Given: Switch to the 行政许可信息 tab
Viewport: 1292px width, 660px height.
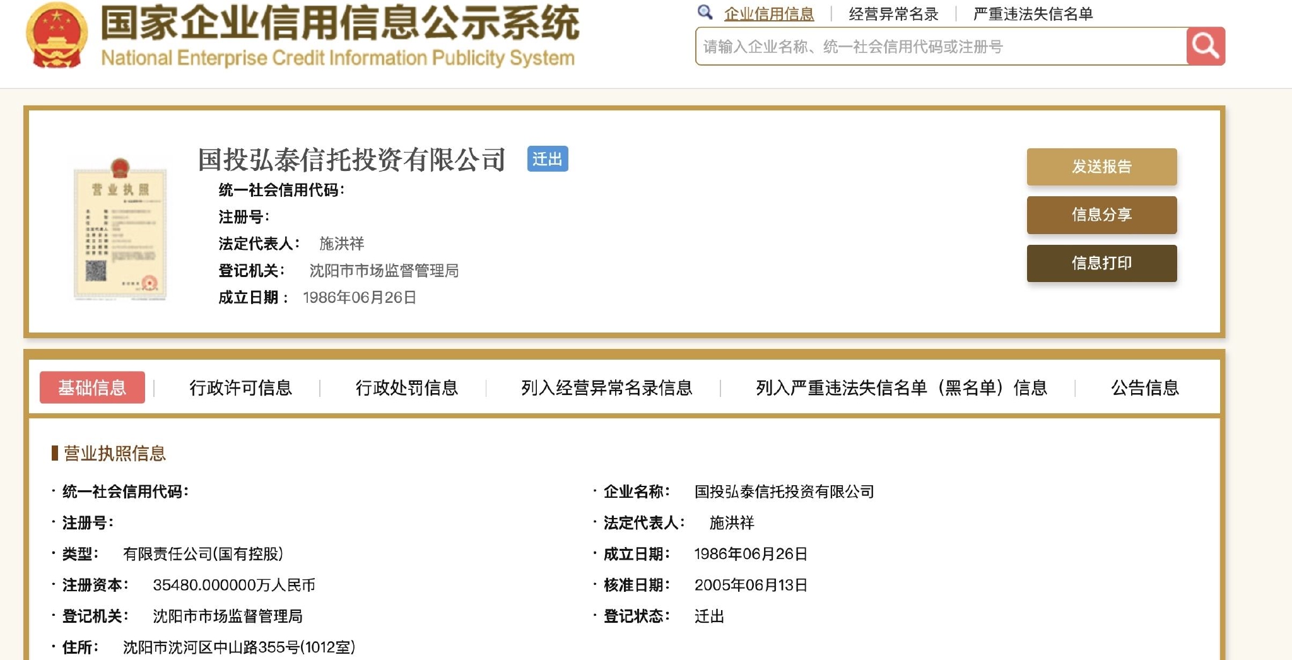Looking at the screenshot, I should [241, 387].
